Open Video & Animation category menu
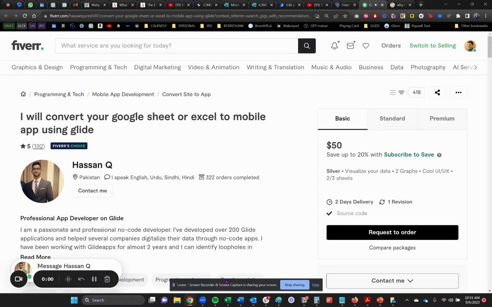The height and width of the screenshot is (307, 492). 214,67
